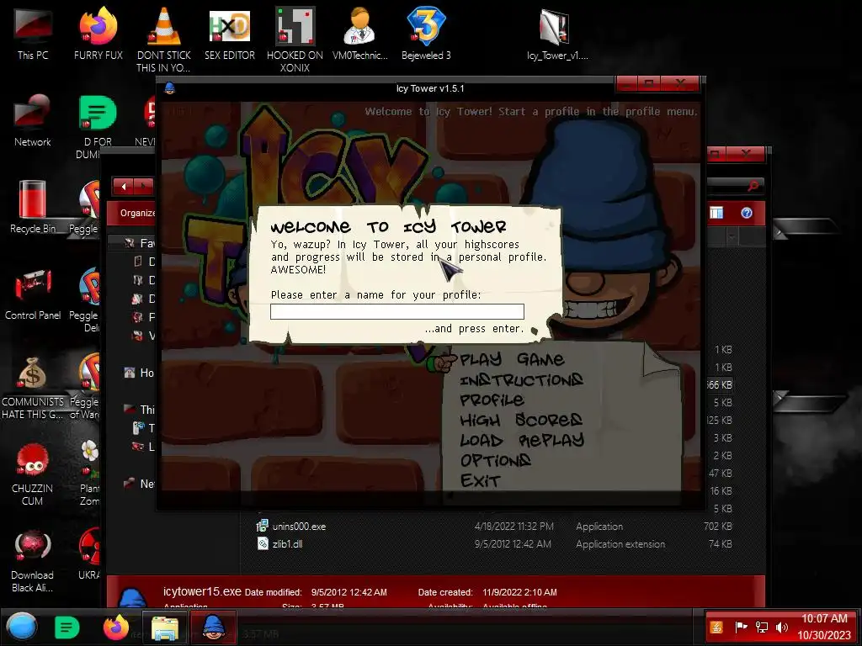This screenshot has height=646, width=862.
Task: Switch to Icy Tower taskbar button
Action: [x=213, y=627]
